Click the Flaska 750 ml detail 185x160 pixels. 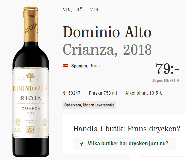coord(103,93)
